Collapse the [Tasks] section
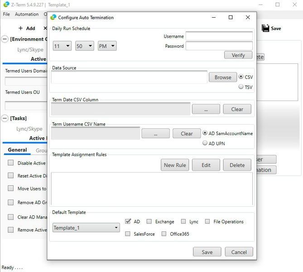The height and width of the screenshot is (272, 303). tap(5, 118)
